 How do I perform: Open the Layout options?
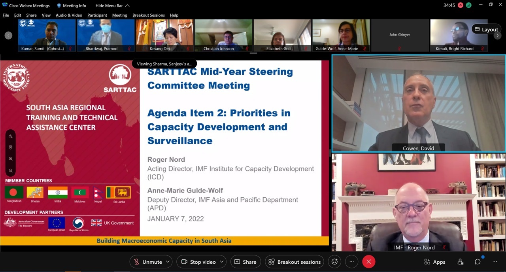[486, 29]
